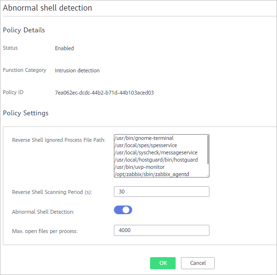Click the /usr/local/hostguard/bin/hostguard path entry

[156, 160]
